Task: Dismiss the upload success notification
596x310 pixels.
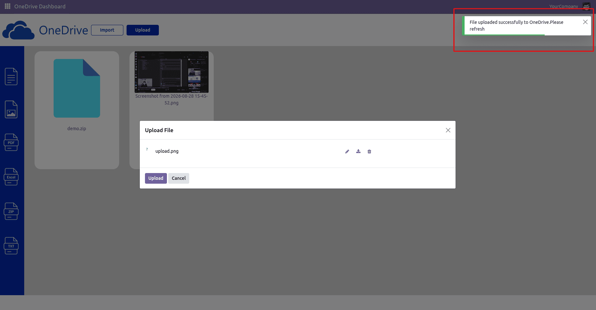Action: click(585, 22)
